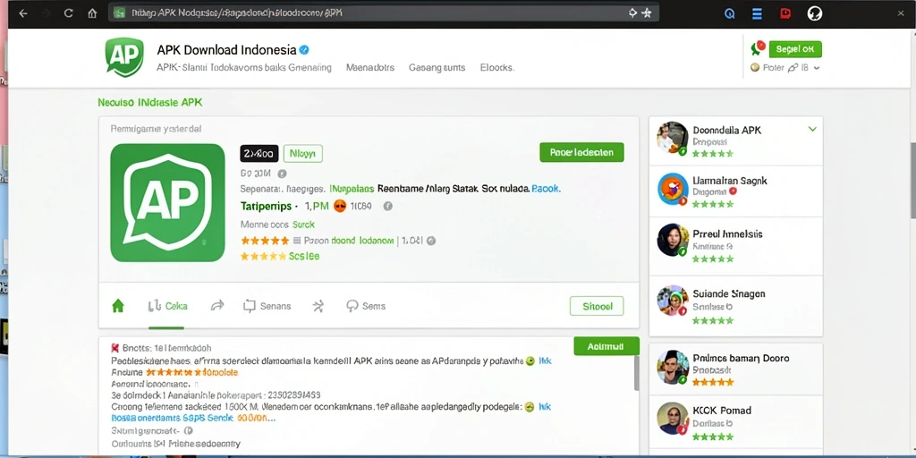Select the Ceka tab
916x458 pixels.
(167, 306)
